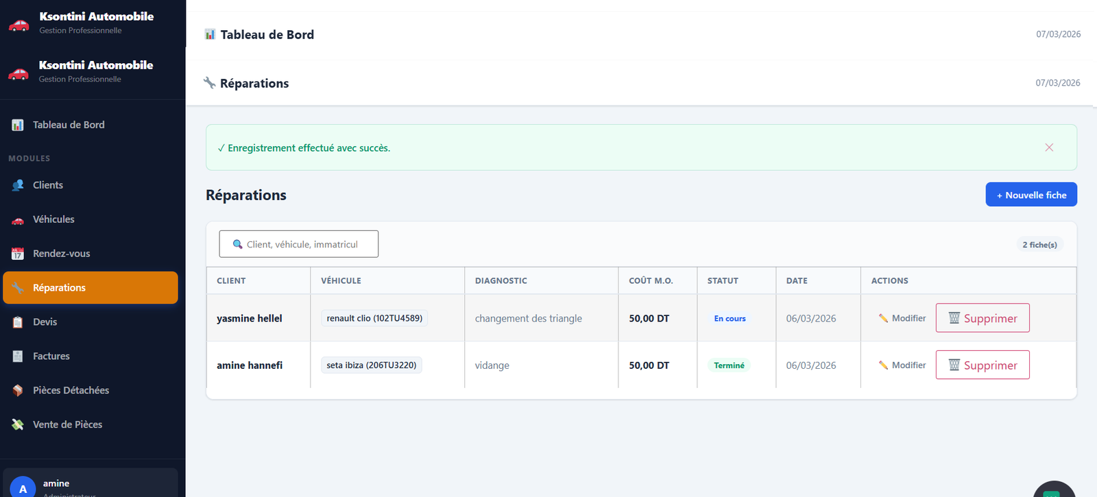
Task: Click the Pièces Détachées box icon
Action: pyautogui.click(x=18, y=391)
